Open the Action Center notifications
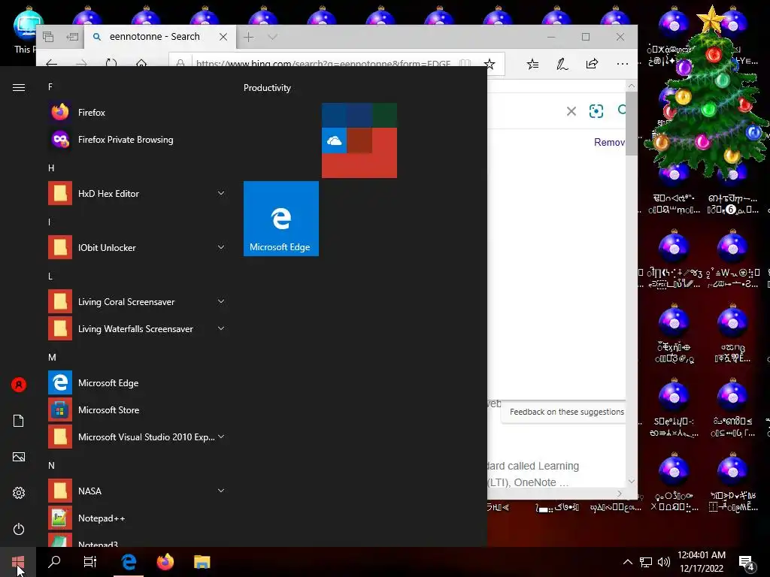The image size is (770, 577). point(747,562)
